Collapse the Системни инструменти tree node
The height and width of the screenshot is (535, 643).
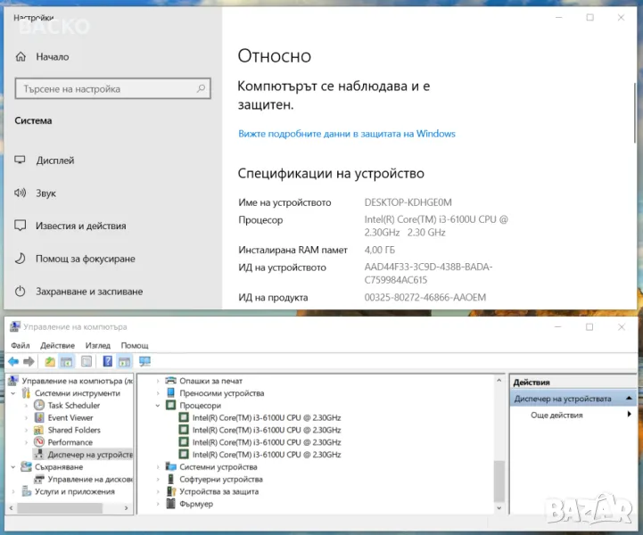click(x=13, y=393)
